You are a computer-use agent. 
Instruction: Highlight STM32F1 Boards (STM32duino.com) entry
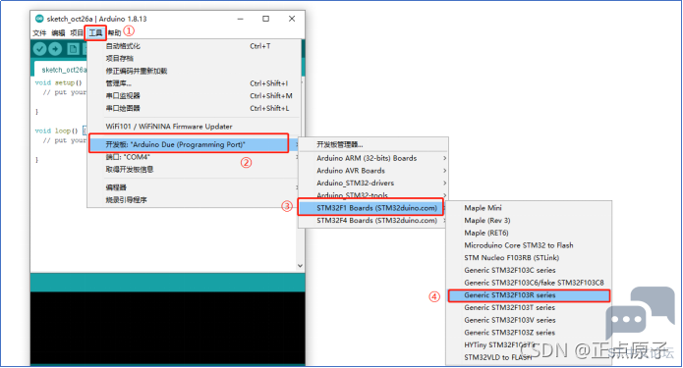click(370, 208)
